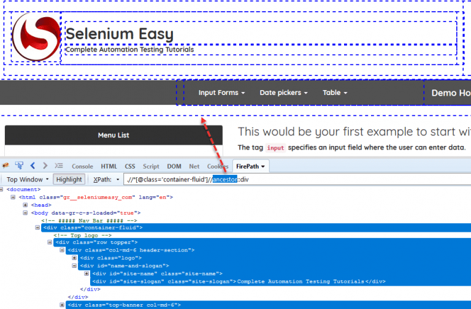The height and width of the screenshot is (309, 471).
Task: Open the CSS tab
Action: 130,166
